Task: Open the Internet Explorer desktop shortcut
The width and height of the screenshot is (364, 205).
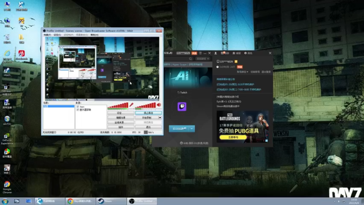Action: [x=7, y=56]
